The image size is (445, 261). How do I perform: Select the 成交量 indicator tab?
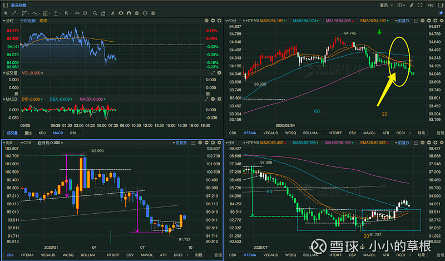point(12,133)
